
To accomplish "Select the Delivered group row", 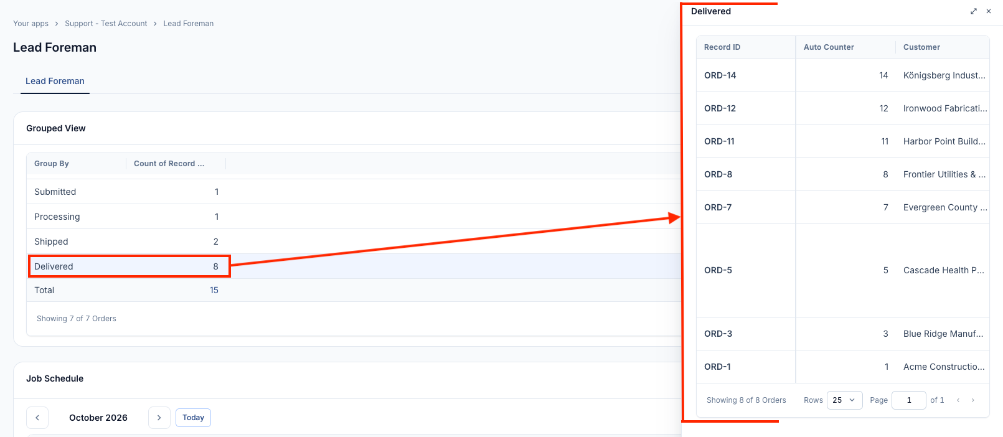I will pyautogui.click(x=354, y=266).
